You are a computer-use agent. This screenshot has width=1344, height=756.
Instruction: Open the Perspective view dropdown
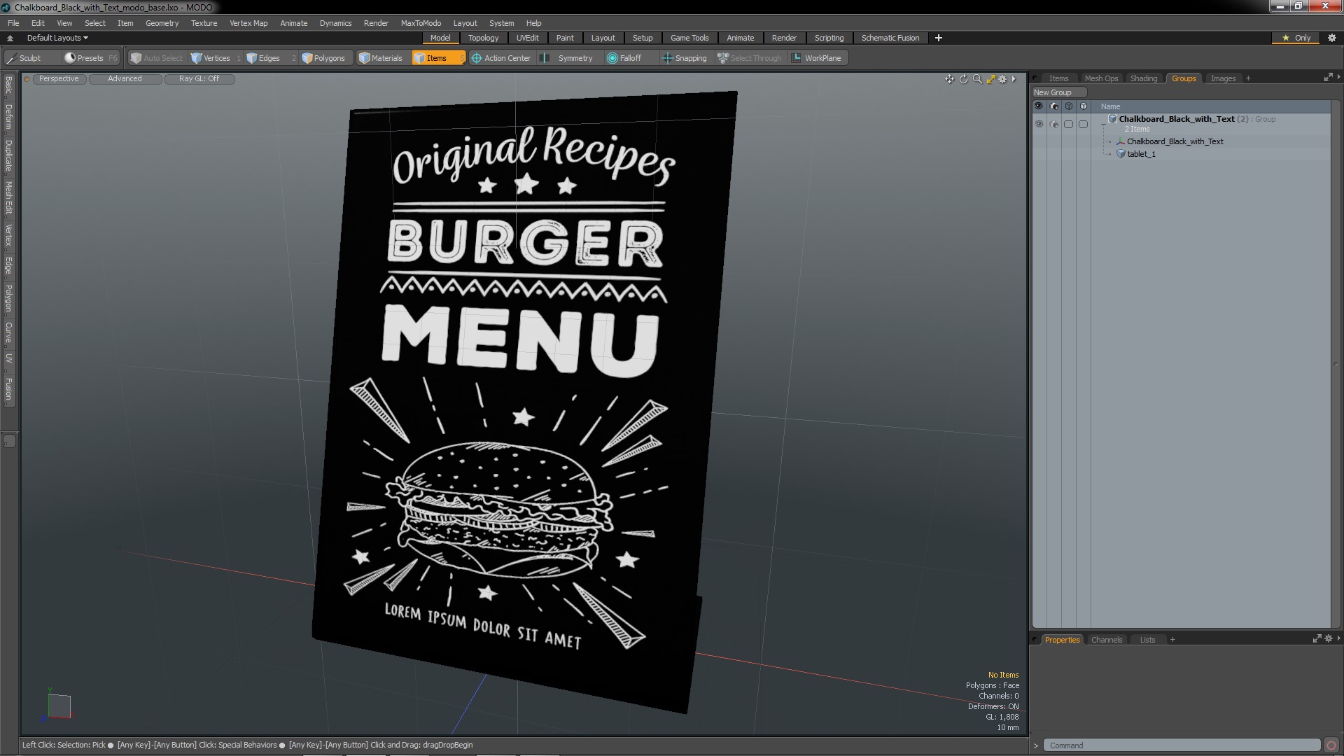[x=59, y=78]
